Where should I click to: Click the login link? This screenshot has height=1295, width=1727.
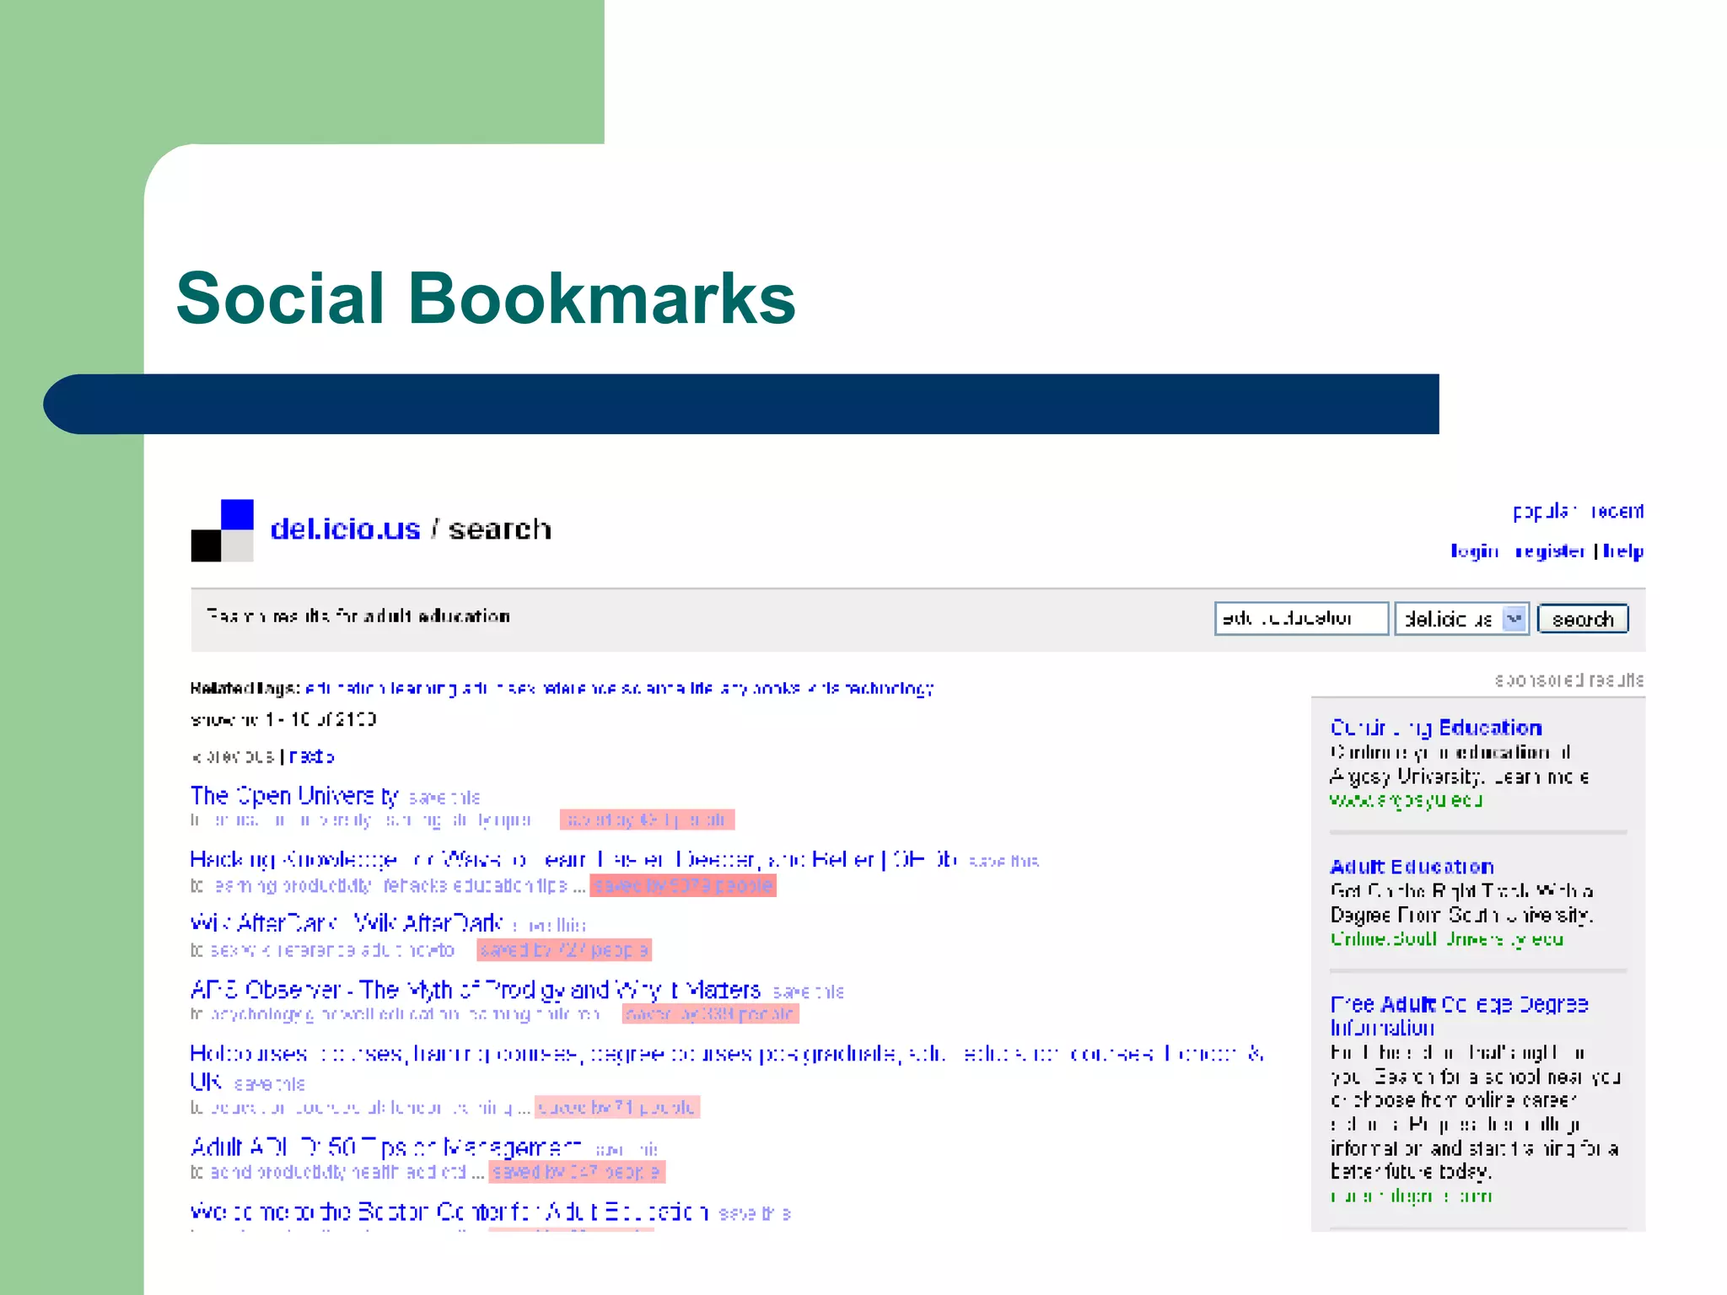(x=1474, y=551)
